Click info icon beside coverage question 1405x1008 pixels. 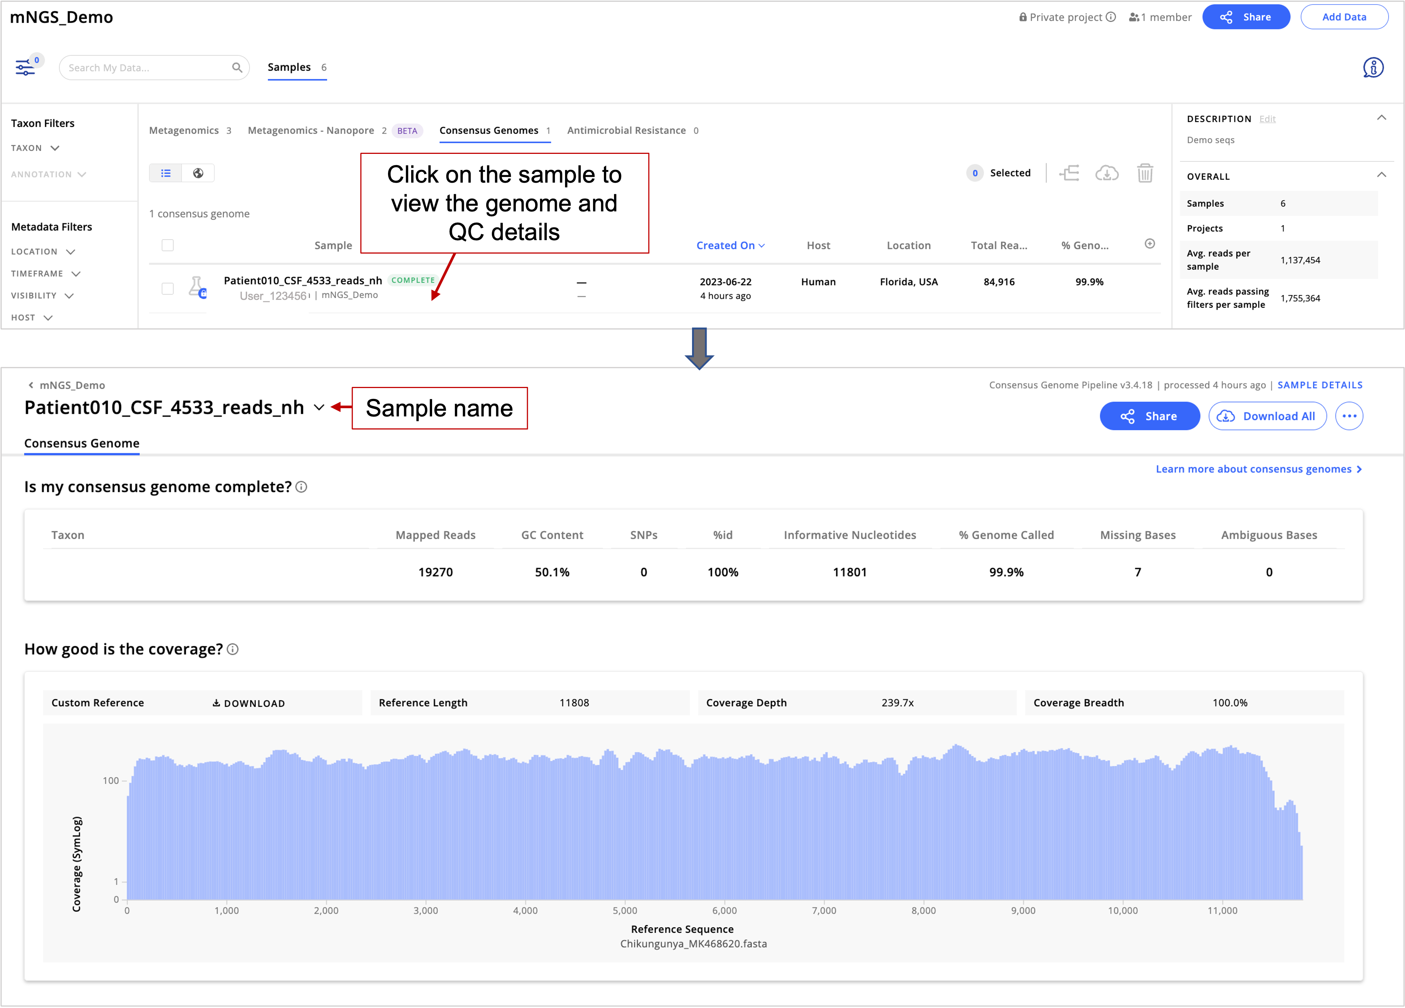coord(232,649)
